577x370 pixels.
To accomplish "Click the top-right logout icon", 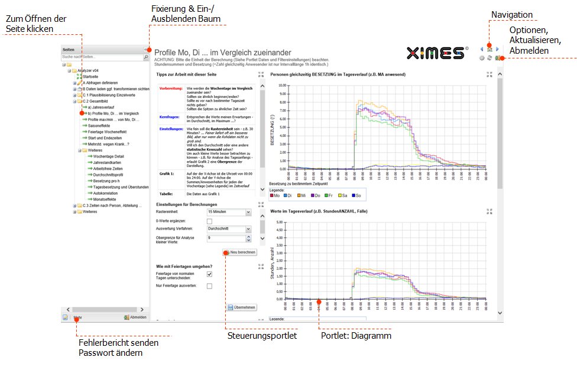I will point(498,58).
